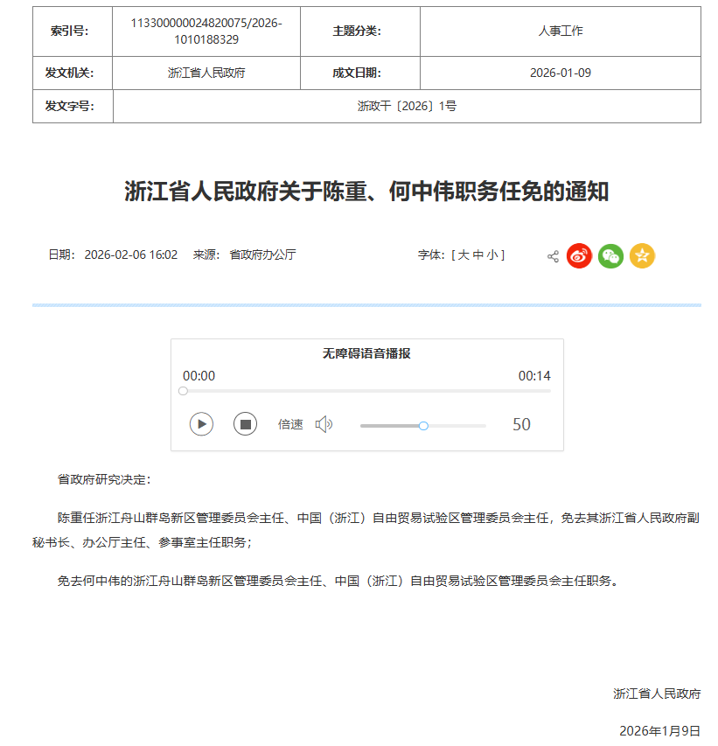Share via the green WeChat icon
The width and height of the screenshot is (718, 746).
610,256
